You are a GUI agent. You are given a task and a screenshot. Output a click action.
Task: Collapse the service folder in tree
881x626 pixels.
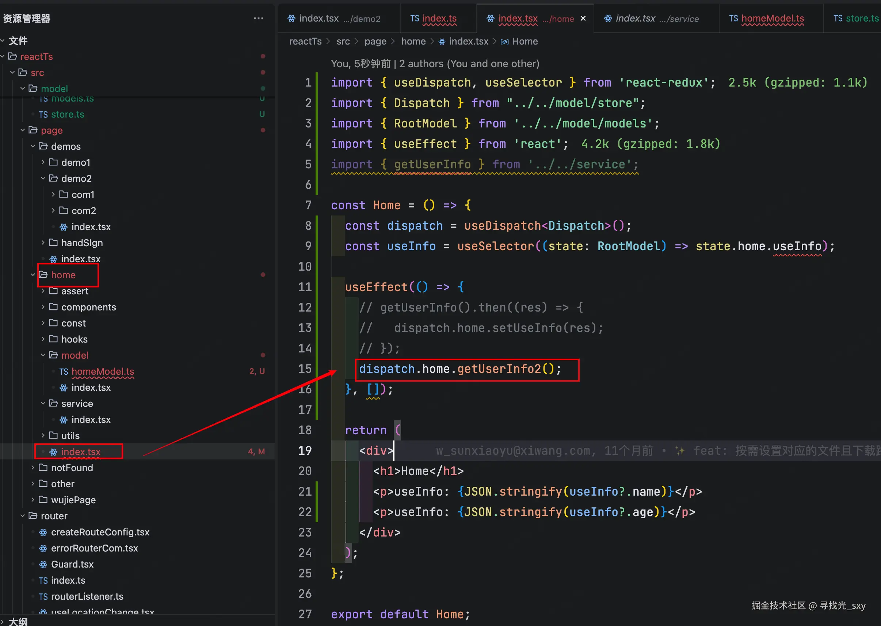point(43,404)
